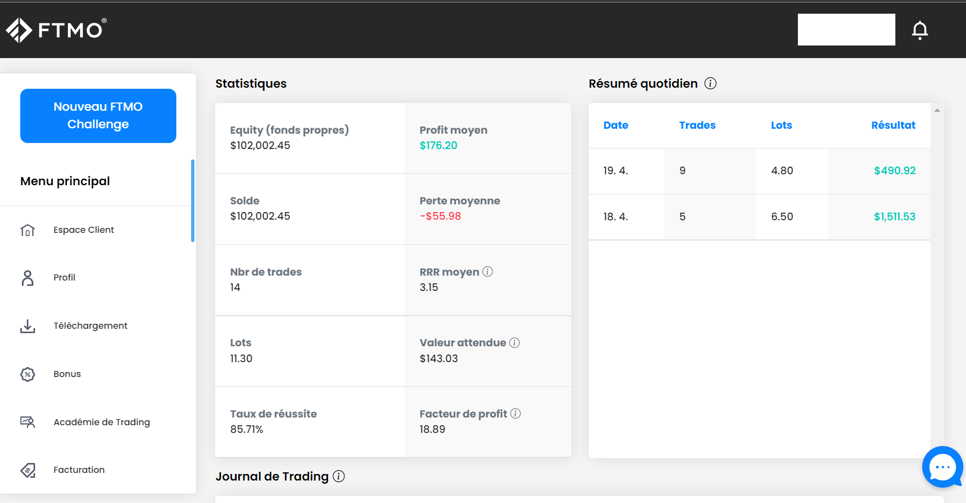Click the Profil person icon
Viewport: 966px width, 503px height.
click(x=27, y=278)
